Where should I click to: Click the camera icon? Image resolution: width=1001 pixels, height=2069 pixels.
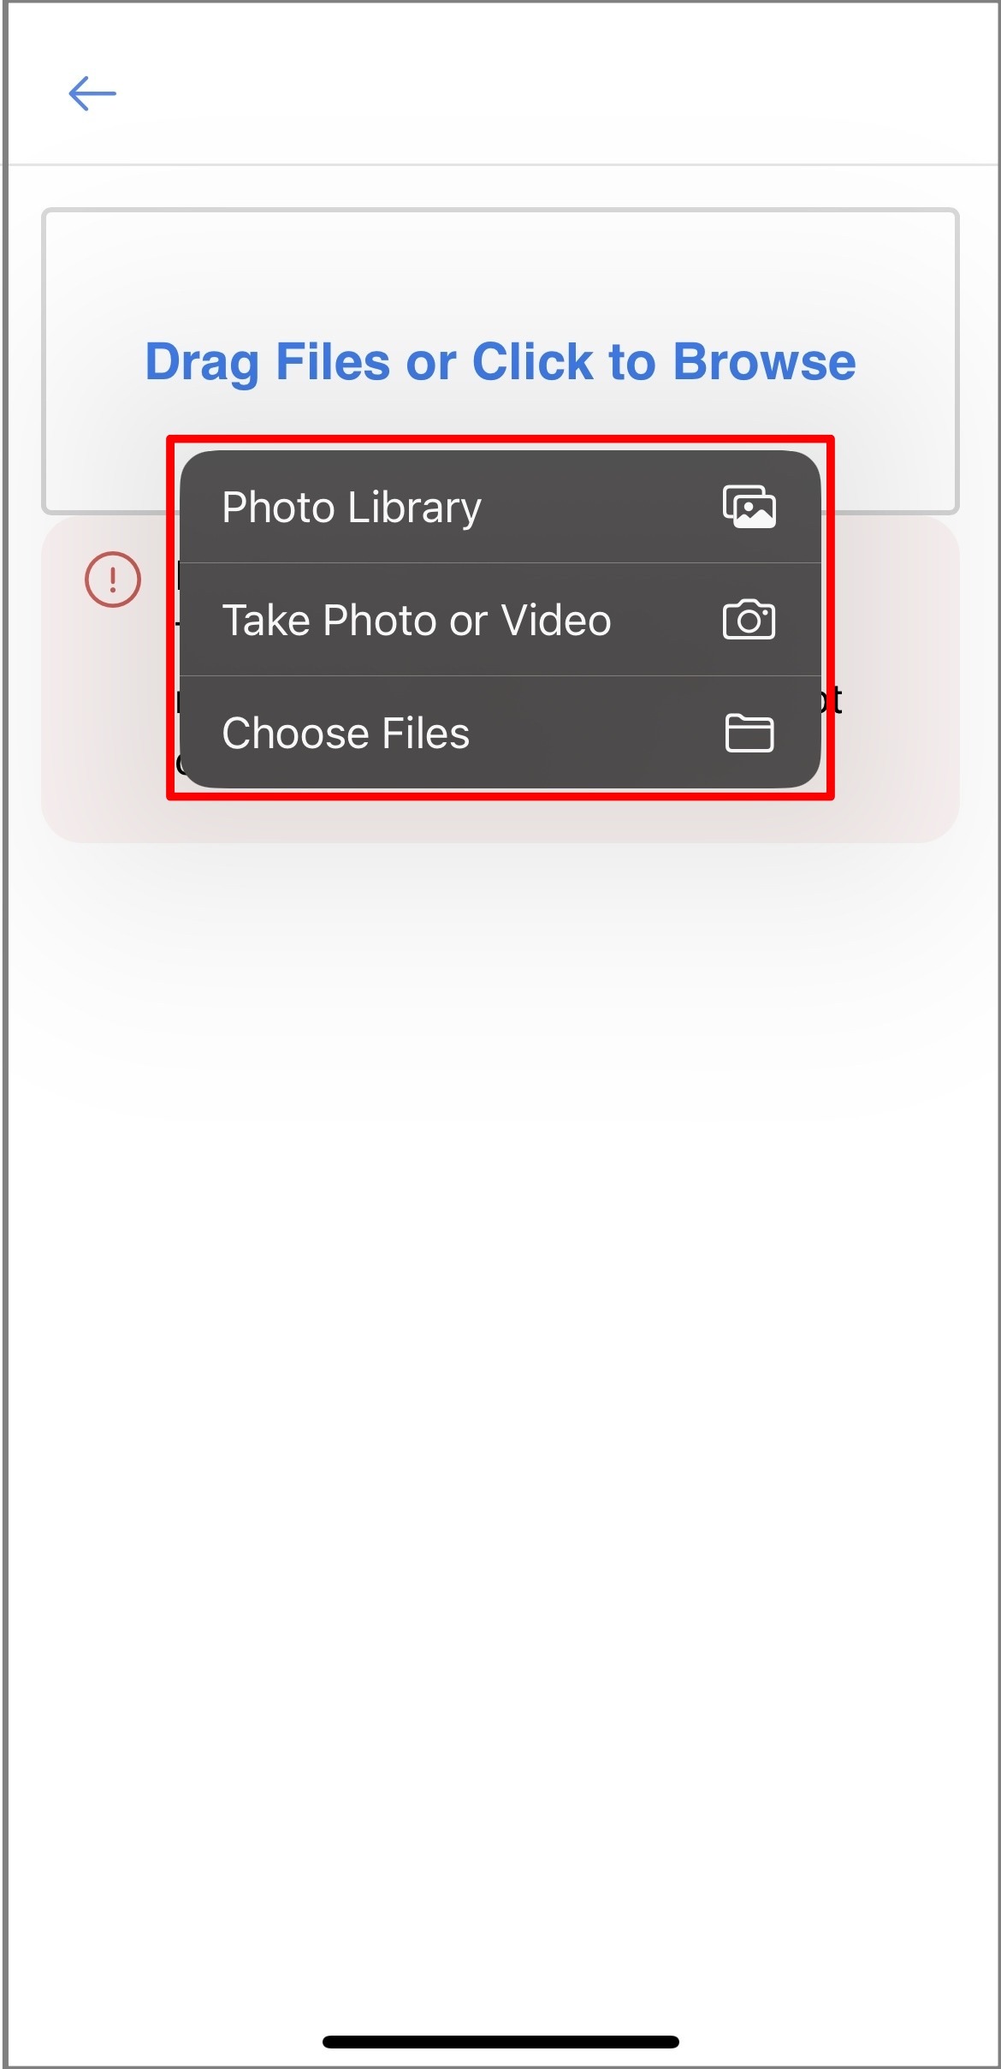click(749, 620)
